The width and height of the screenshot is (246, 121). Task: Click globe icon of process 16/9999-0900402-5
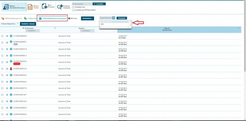11,108
